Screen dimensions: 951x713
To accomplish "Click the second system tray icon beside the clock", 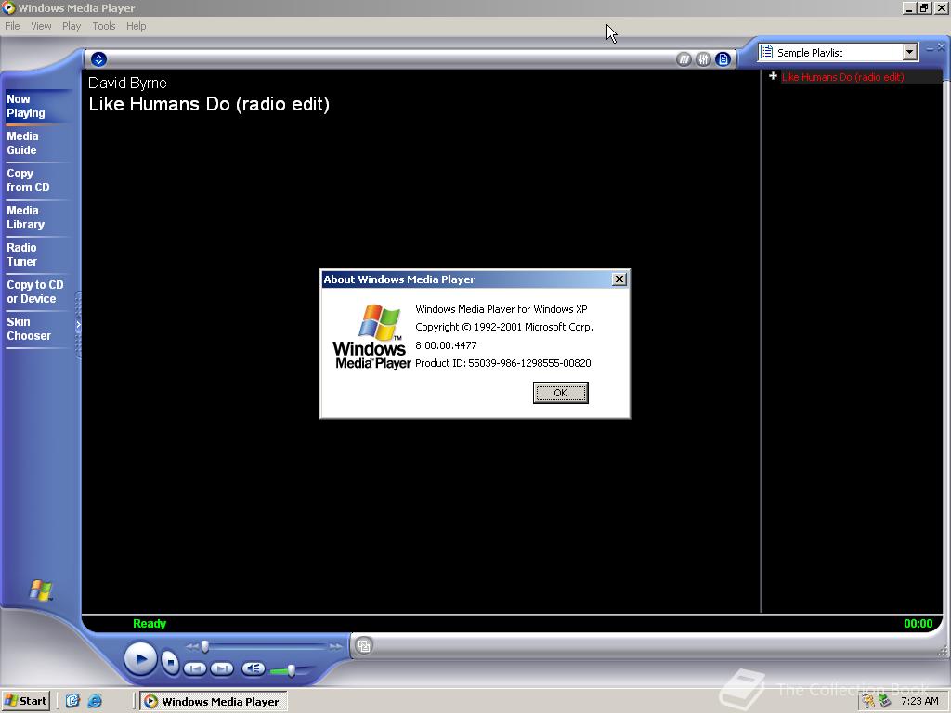I will click(x=885, y=702).
